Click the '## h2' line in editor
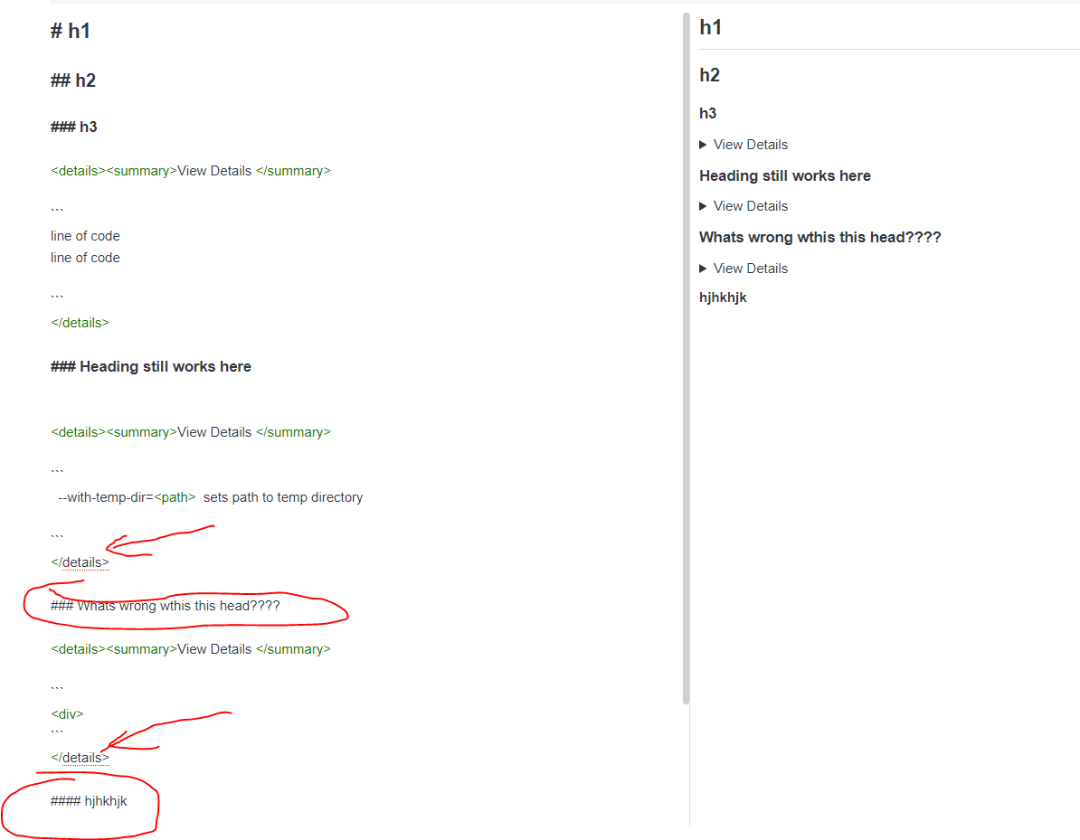The height and width of the screenshot is (840, 1080). click(73, 80)
